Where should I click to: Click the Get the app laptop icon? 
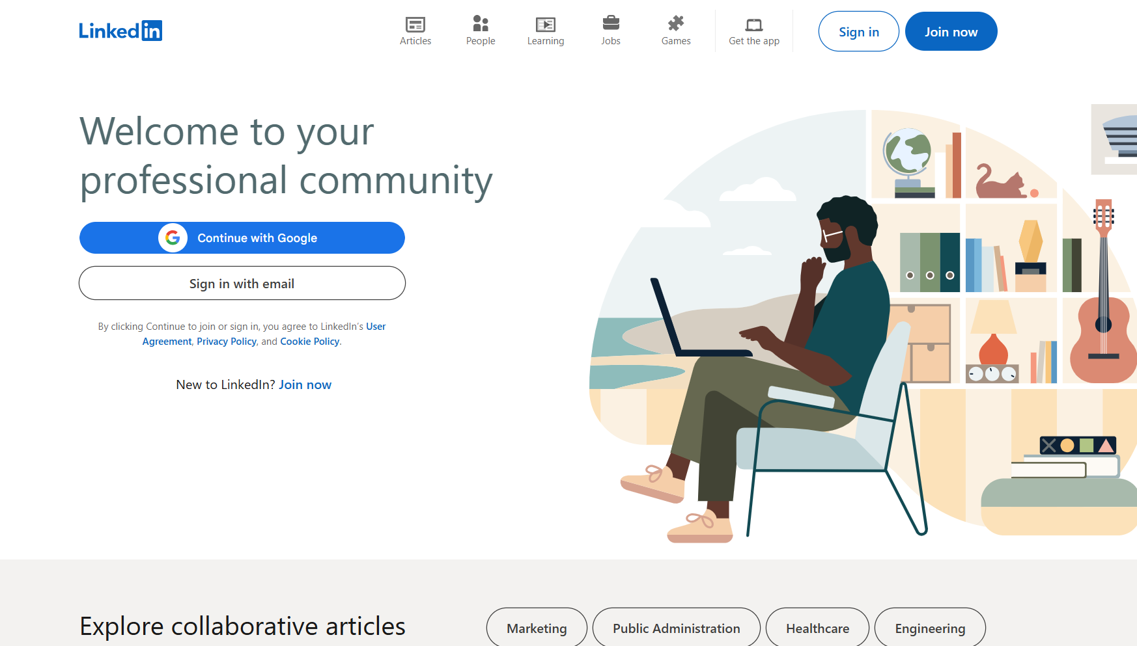click(754, 25)
